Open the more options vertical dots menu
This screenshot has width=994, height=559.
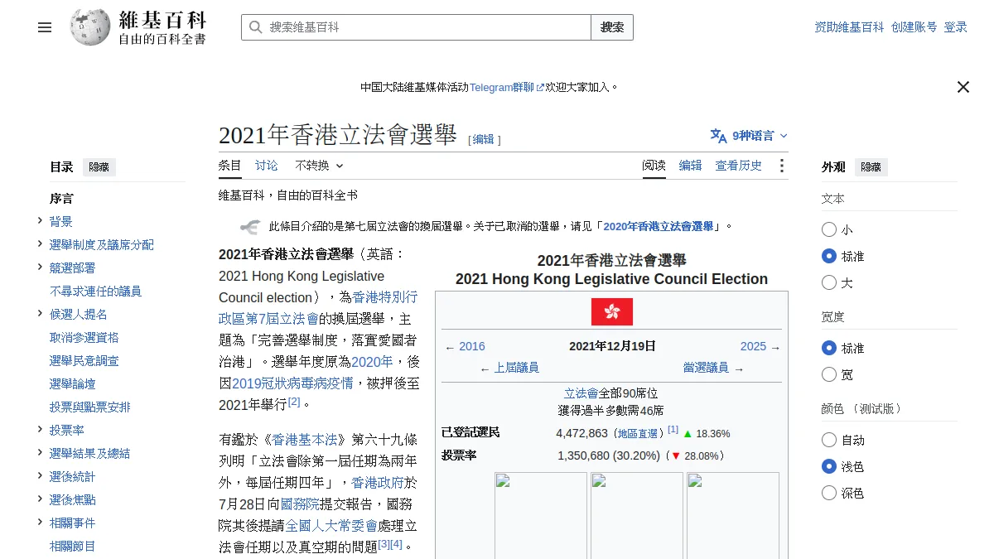(x=781, y=166)
